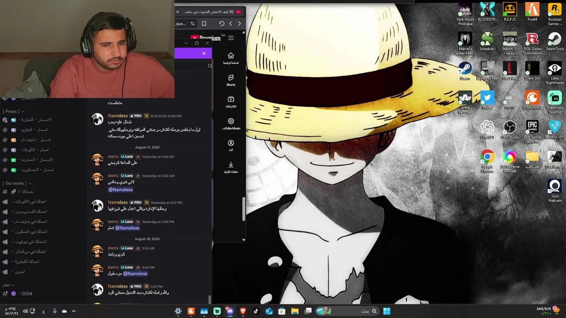566x318 pixels.
Task: Bookmark the current browser page
Action: 204,23
